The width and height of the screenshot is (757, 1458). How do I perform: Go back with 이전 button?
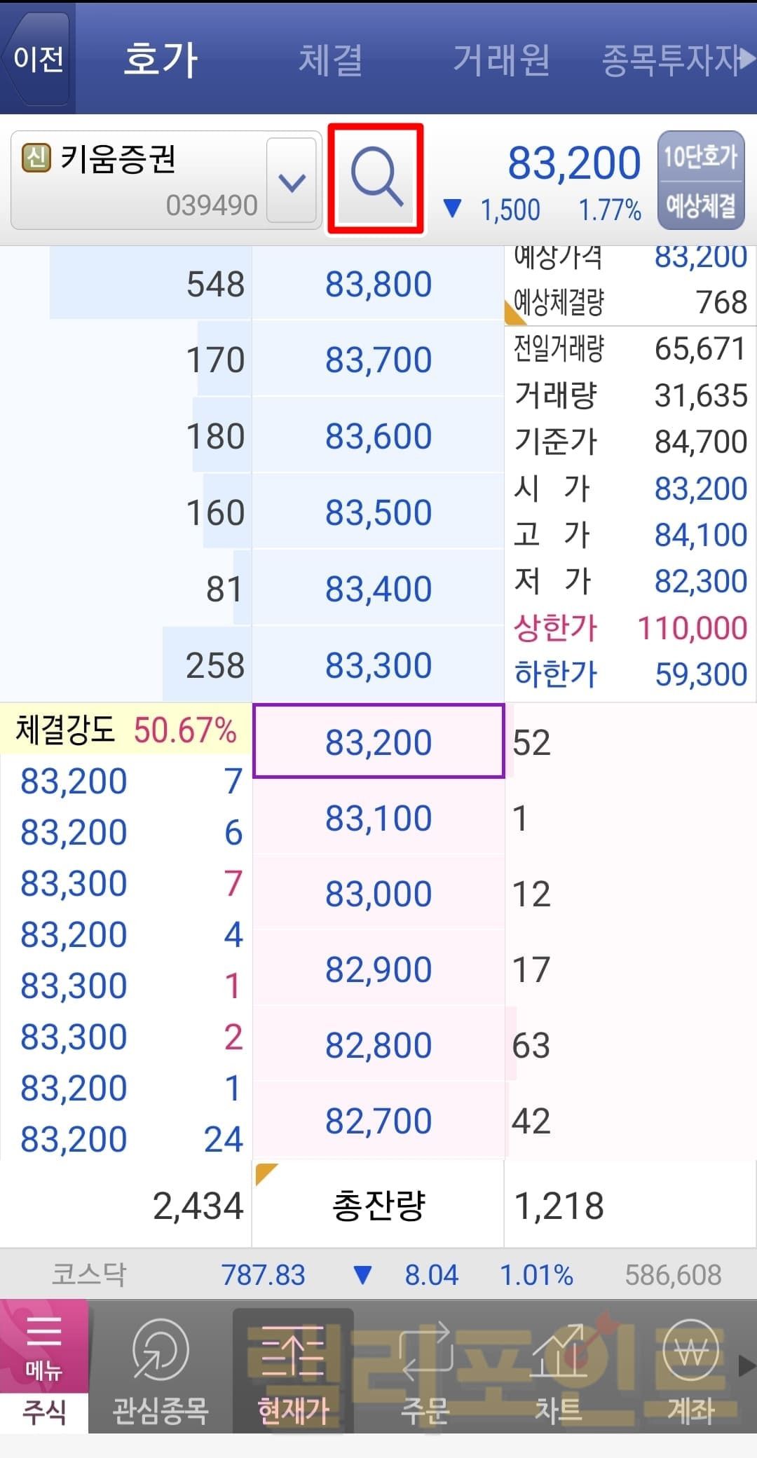38,59
